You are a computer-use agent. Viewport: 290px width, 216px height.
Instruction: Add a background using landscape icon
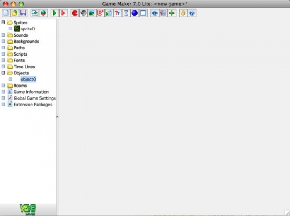pyautogui.click(x=92, y=13)
